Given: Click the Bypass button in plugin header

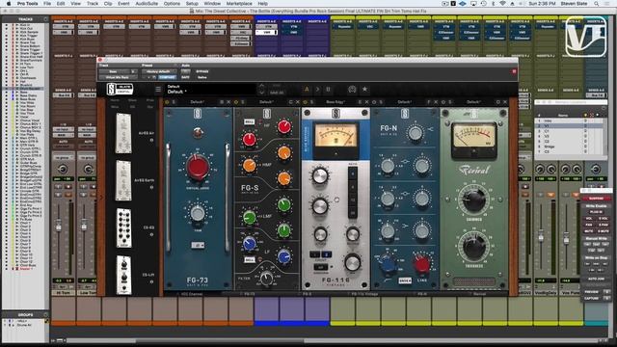Looking at the screenshot, I should (202, 71).
